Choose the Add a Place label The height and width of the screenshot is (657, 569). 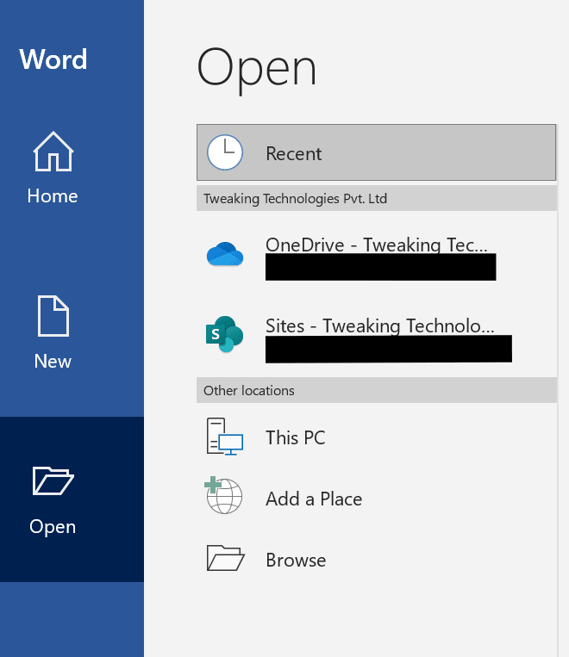pyautogui.click(x=314, y=499)
